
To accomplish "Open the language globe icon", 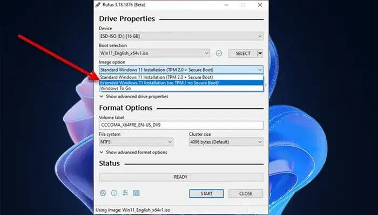I will point(103,193).
